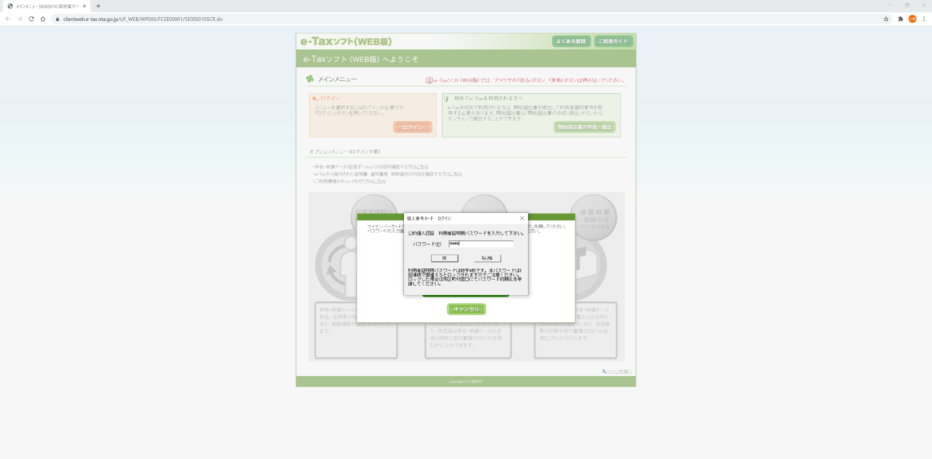The width and height of the screenshot is (932, 459).
Task: Close the 個人番号カード ログイン dialog
Action: coord(522,218)
